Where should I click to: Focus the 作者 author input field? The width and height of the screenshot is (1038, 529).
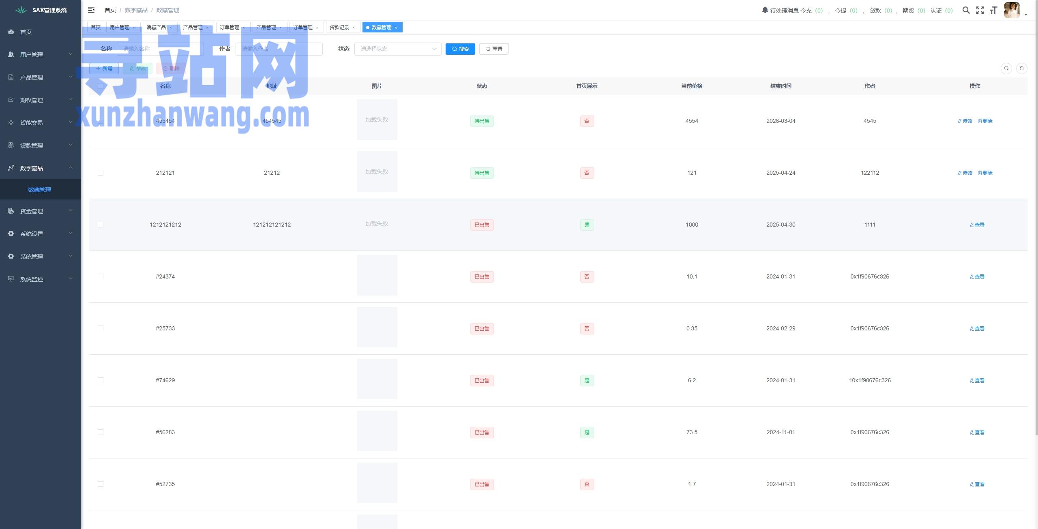(x=279, y=49)
